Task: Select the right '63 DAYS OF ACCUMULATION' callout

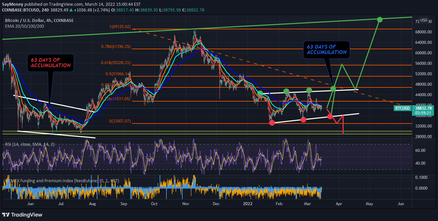Action: tap(326, 50)
